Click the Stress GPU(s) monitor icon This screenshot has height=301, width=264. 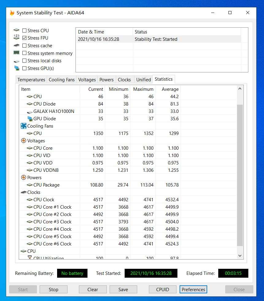click(x=17, y=68)
